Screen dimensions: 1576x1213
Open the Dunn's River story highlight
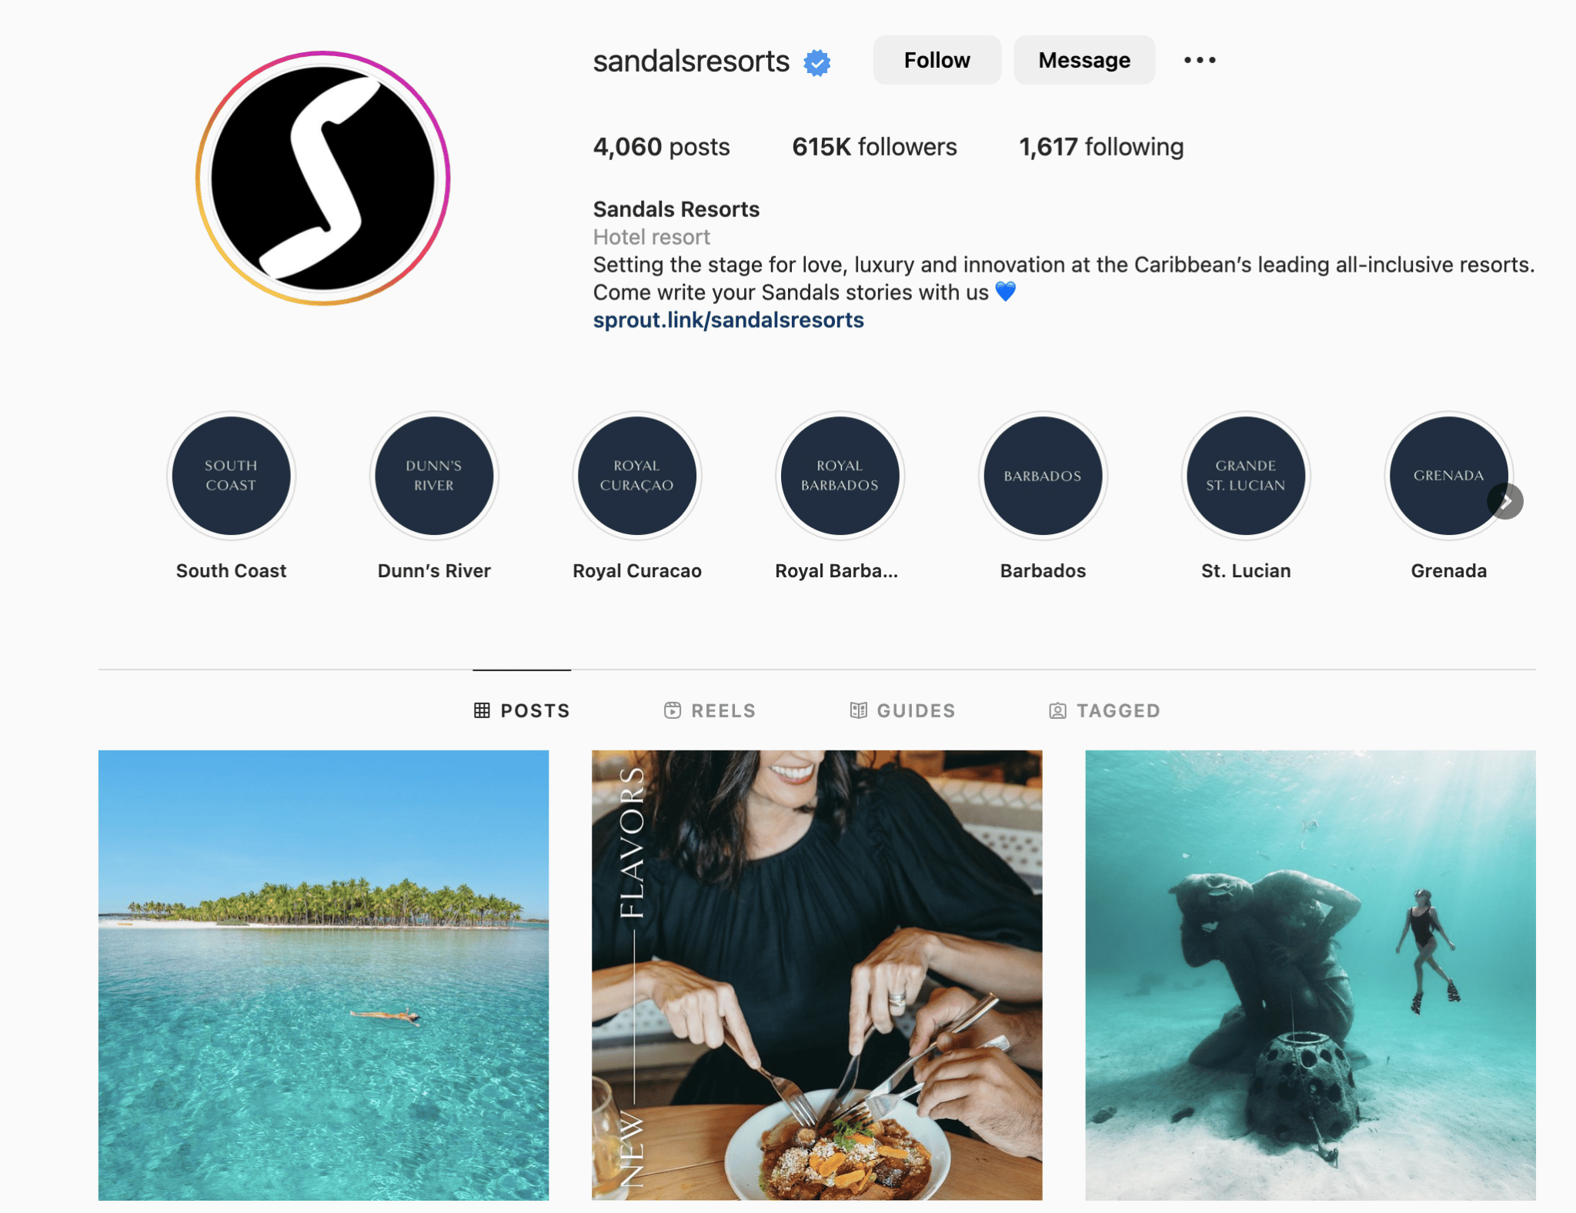point(434,476)
